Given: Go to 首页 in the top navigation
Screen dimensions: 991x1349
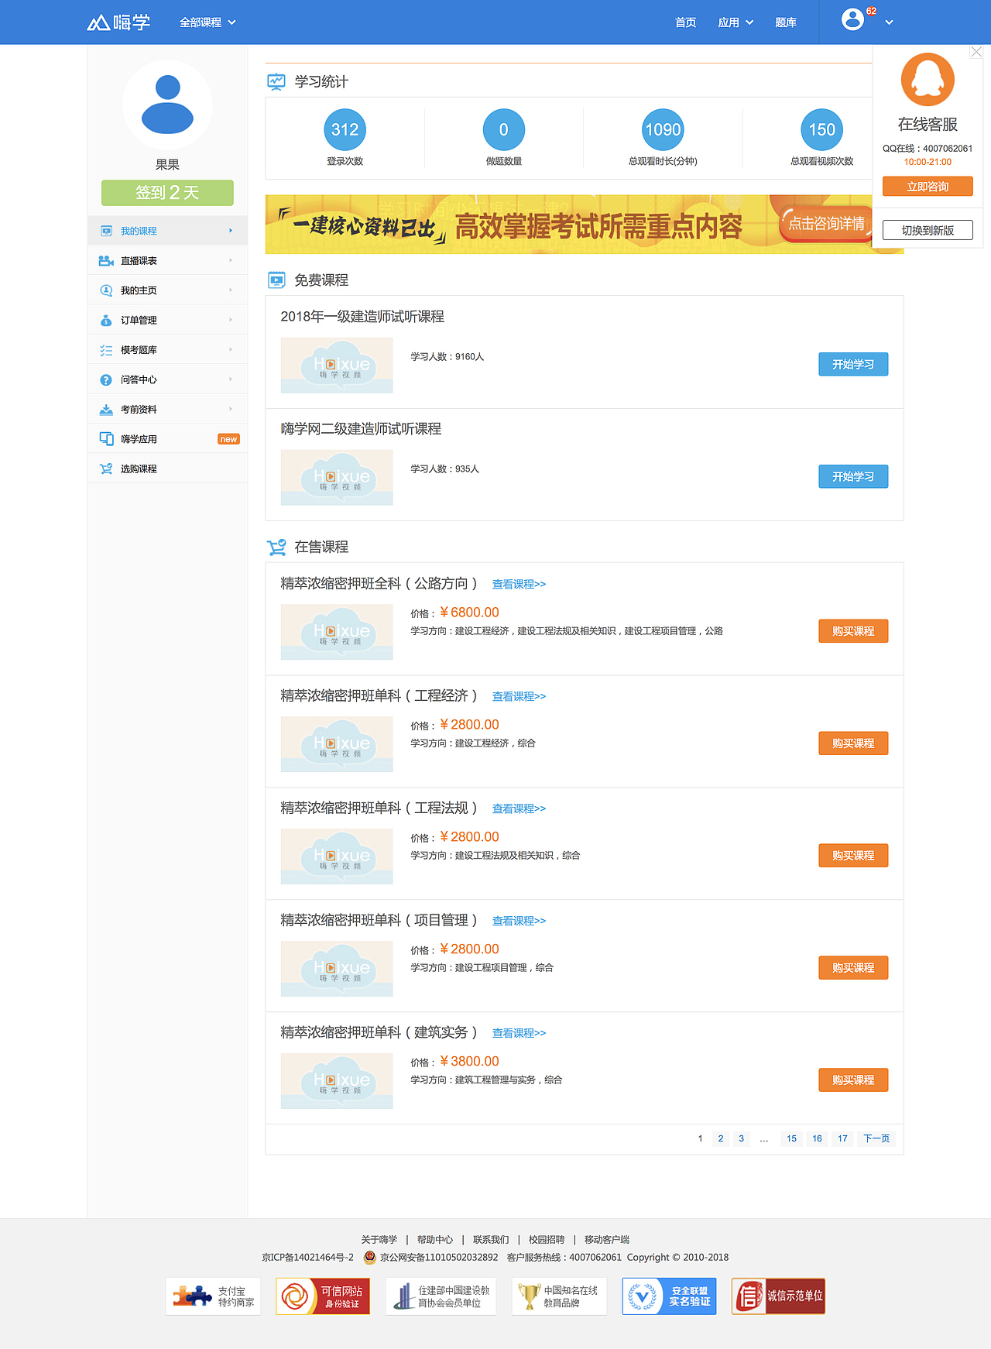Looking at the screenshot, I should 685,22.
